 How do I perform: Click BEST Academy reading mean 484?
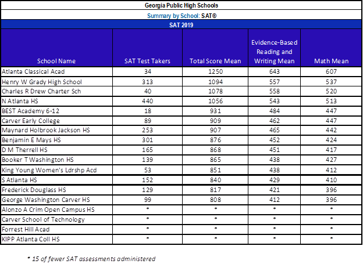coord(275,111)
